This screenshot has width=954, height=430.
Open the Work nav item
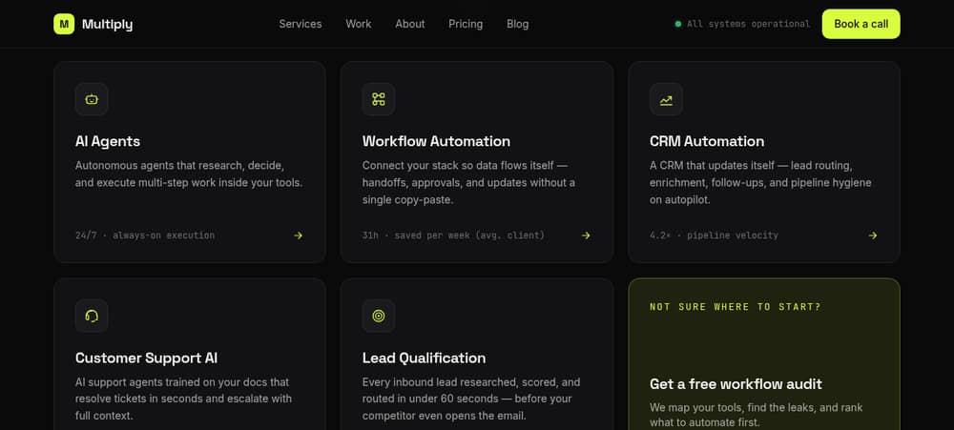coord(359,24)
